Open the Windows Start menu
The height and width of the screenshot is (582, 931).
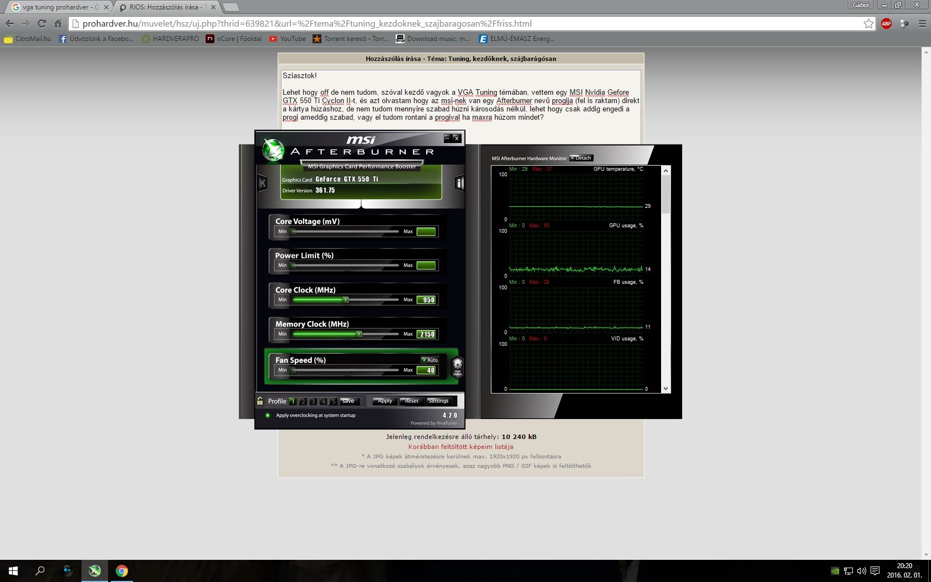click(x=13, y=570)
